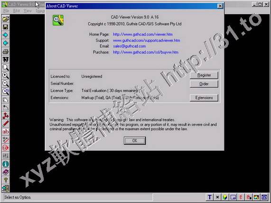Go back with the left arrow icon
This screenshot has height=203, width=271.
tap(6, 43)
